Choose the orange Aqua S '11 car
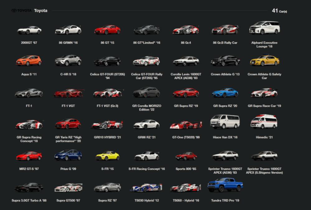 pyautogui.click(x=29, y=61)
